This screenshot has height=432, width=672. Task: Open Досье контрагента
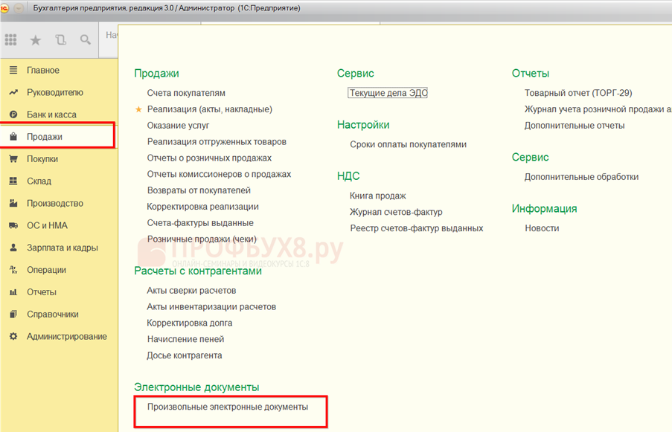click(185, 355)
